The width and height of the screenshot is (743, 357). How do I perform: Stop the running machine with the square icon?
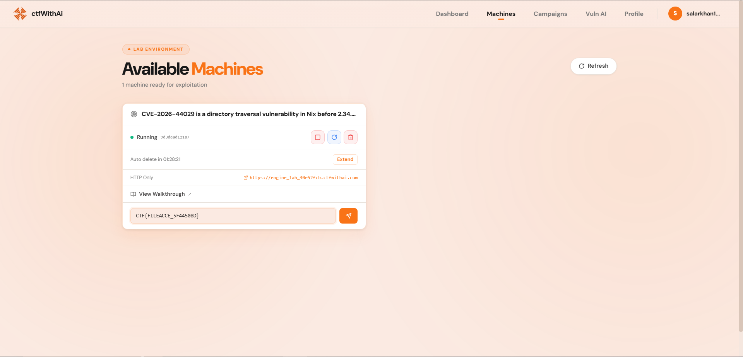(x=318, y=137)
